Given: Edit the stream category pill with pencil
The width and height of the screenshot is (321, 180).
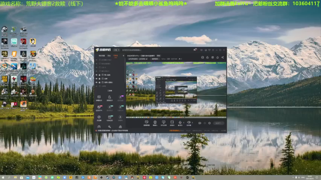Looking at the screenshot, I should coord(138,59).
